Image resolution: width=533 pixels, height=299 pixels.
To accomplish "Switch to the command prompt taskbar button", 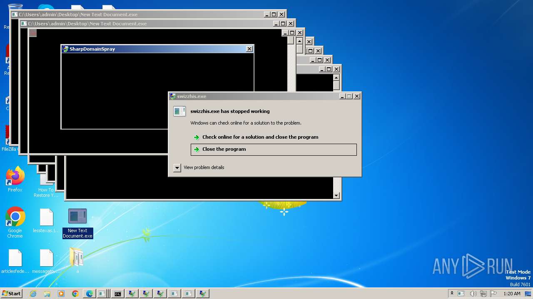I will 118,294.
